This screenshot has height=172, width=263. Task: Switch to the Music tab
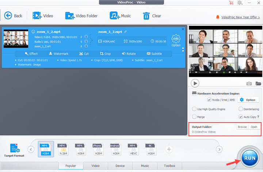click(x=145, y=166)
